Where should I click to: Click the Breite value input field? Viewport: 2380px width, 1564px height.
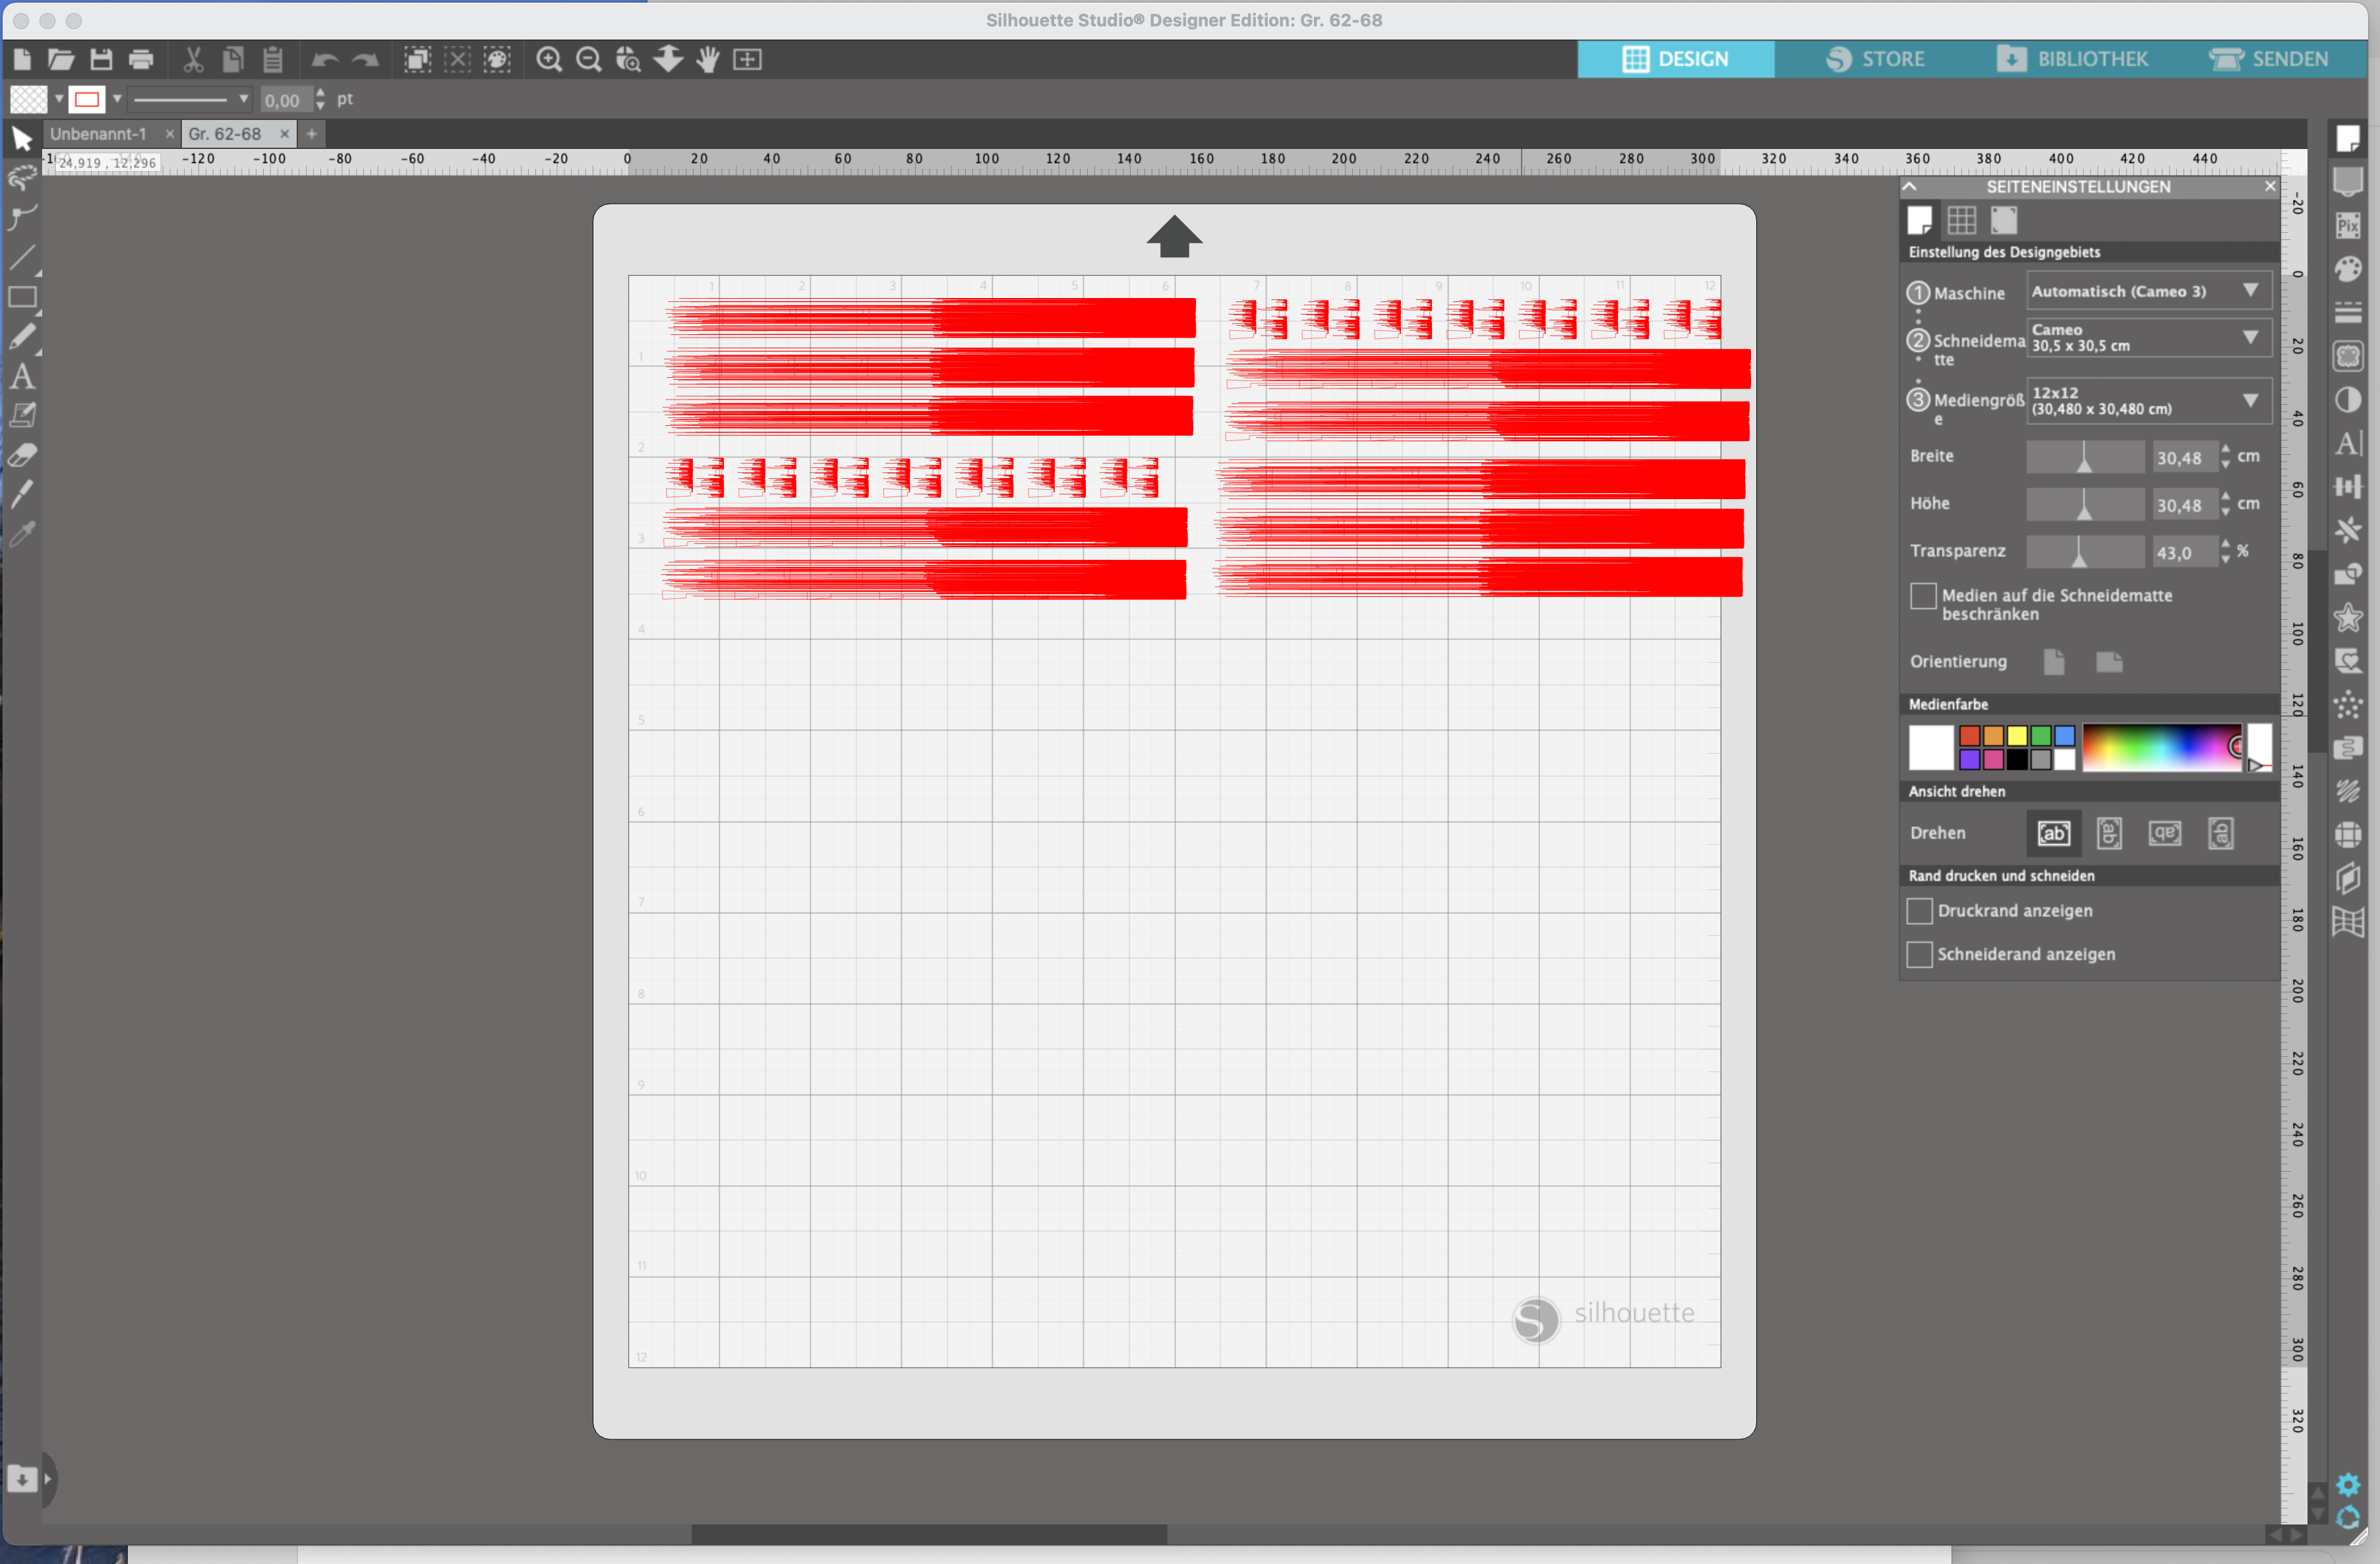(x=2183, y=458)
